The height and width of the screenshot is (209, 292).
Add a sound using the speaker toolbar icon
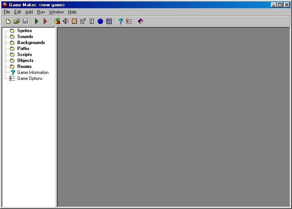[x=66, y=21]
